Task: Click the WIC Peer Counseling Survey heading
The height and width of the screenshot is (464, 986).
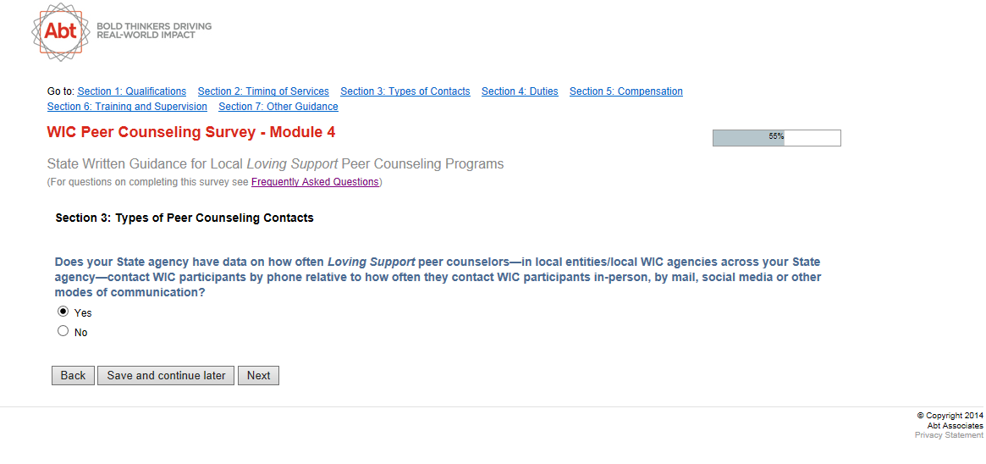Action: pos(191,132)
